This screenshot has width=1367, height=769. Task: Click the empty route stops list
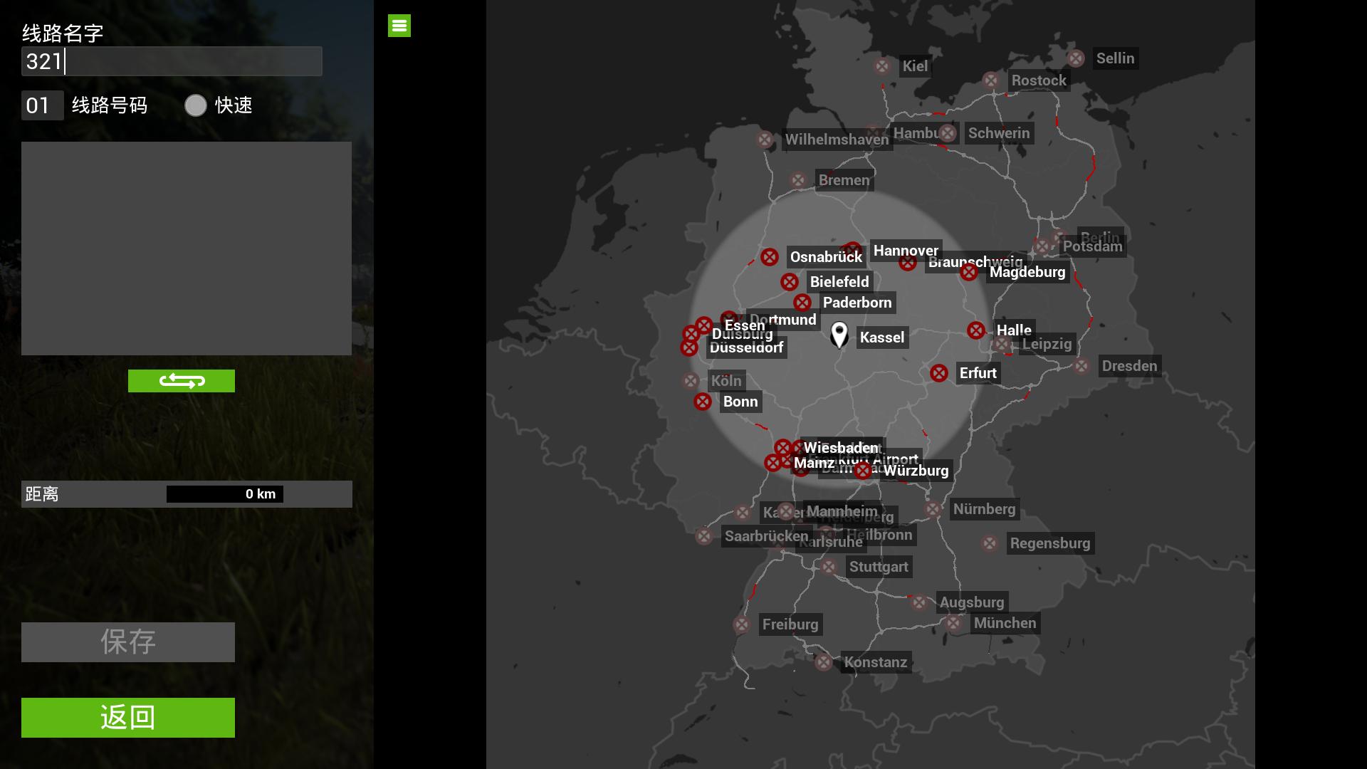187,248
